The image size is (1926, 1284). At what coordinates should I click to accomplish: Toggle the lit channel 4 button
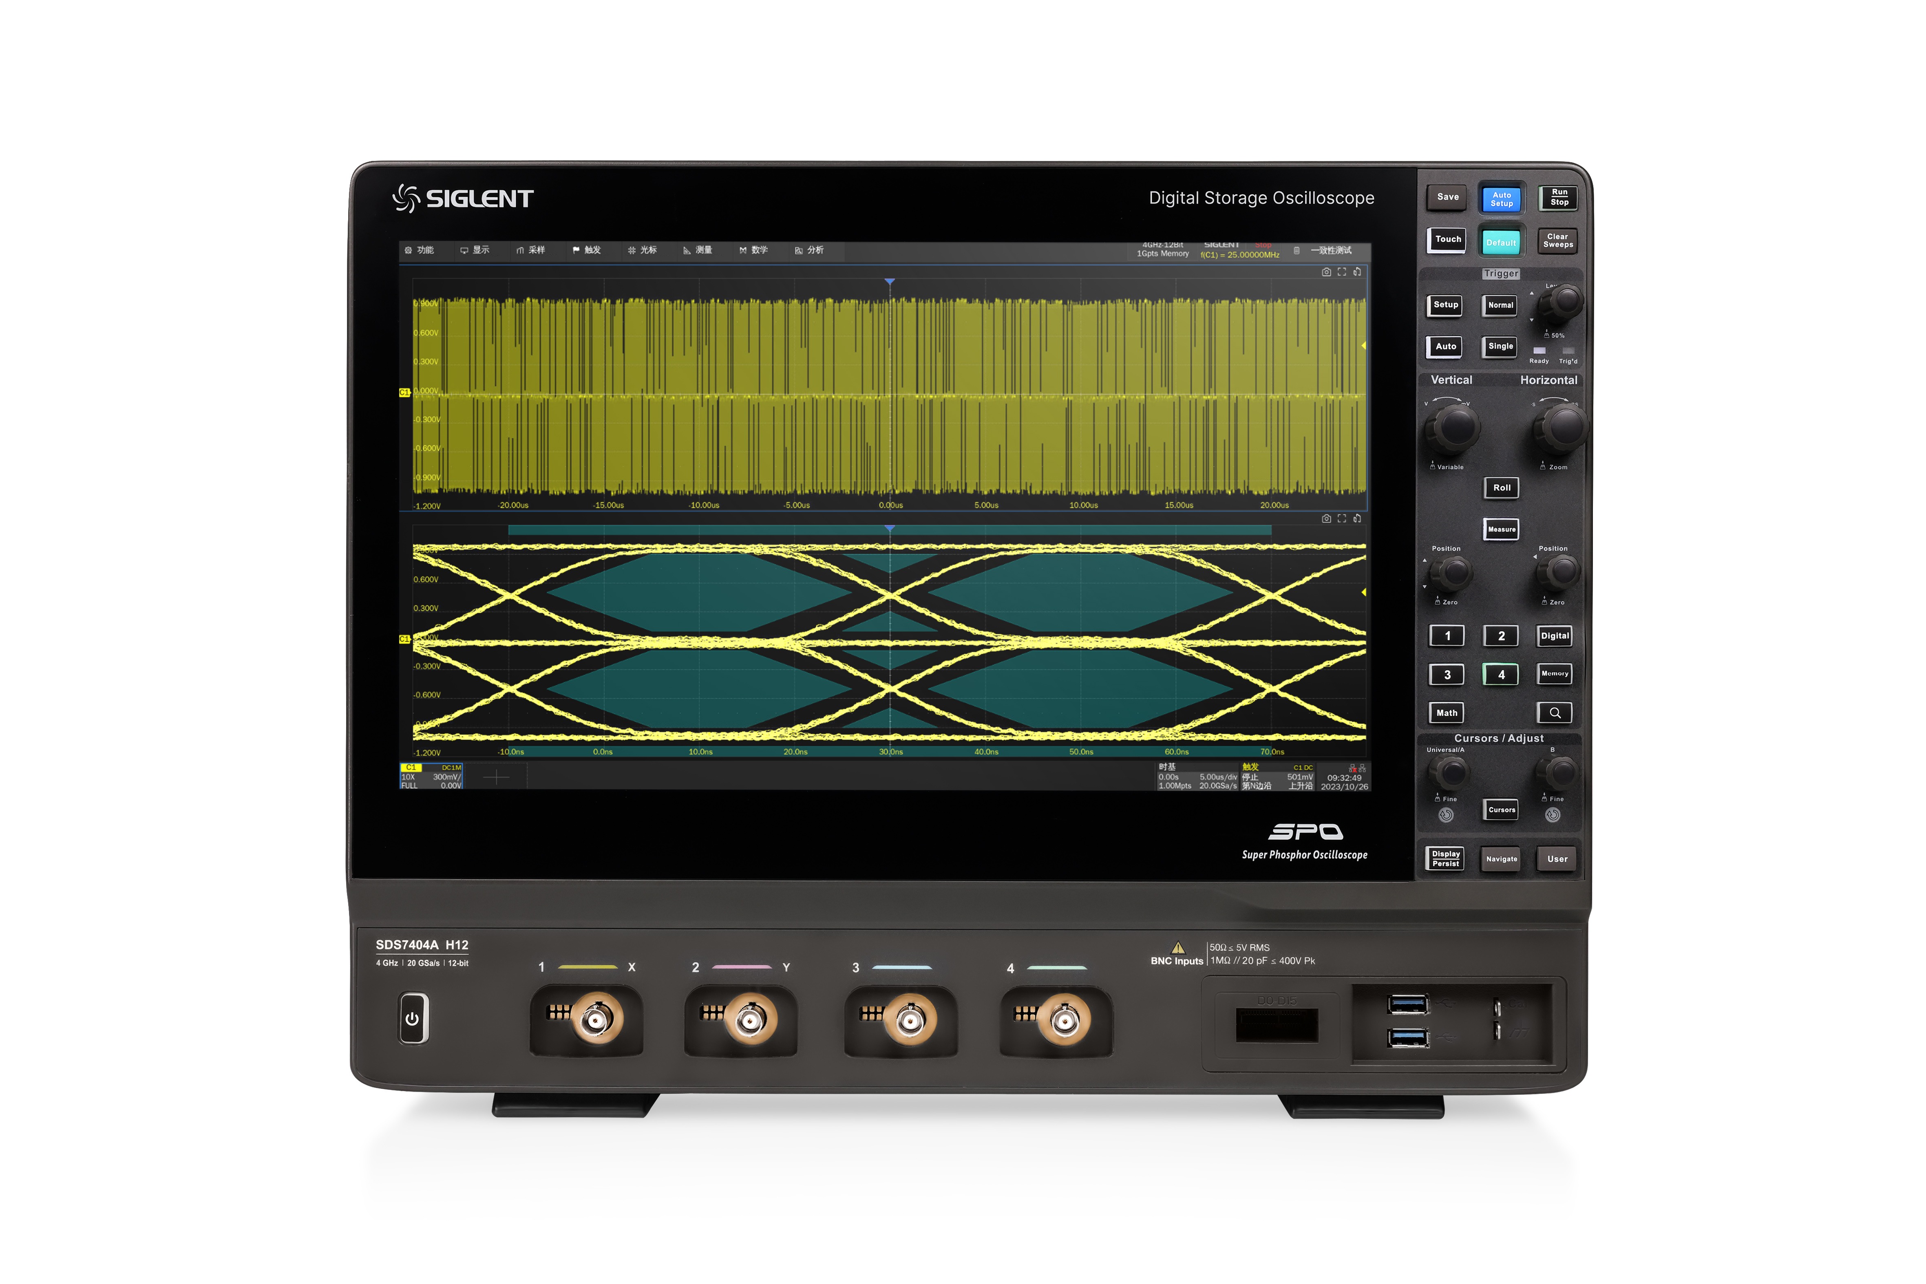(x=1501, y=675)
